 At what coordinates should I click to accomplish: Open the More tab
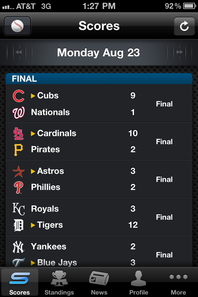179,282
